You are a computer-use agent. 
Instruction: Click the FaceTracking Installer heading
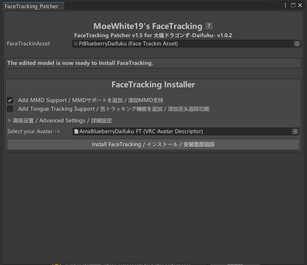point(153,85)
